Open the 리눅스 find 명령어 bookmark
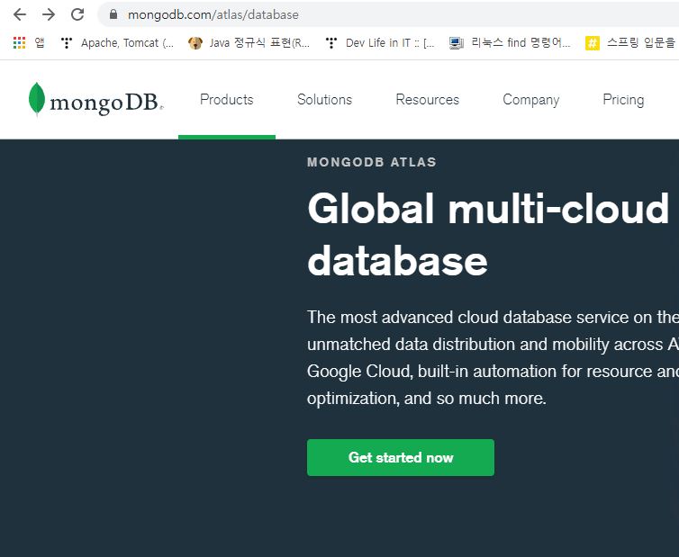 coord(510,43)
